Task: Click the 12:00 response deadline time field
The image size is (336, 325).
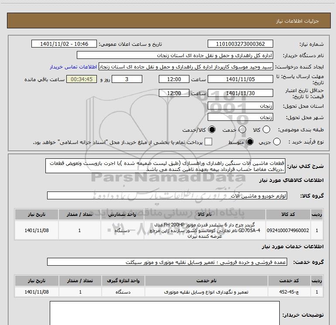Action: click(x=174, y=79)
